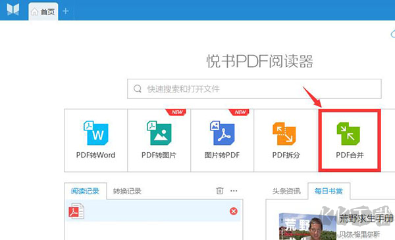The image size is (395, 240).
Task: Remove the recent file with red X
Action: coord(234,211)
